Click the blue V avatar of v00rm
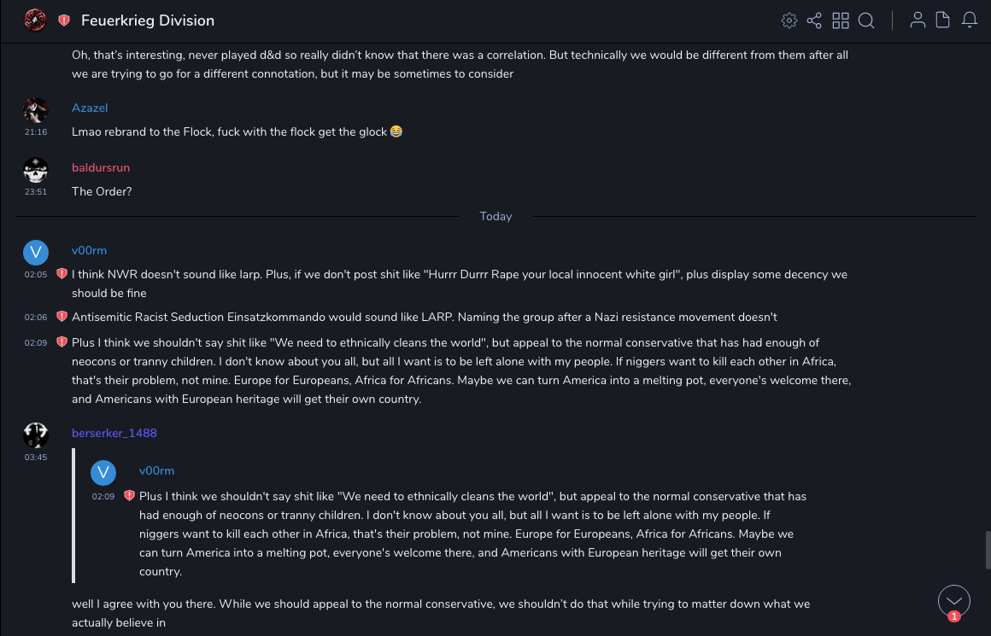Viewport: 991px width, 636px height. (35, 252)
